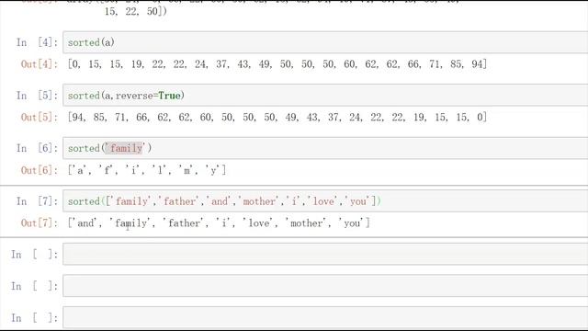This screenshot has height=331, width=588.
Task: Click the Out[4] ascending sorted list output
Action: [x=277, y=64]
